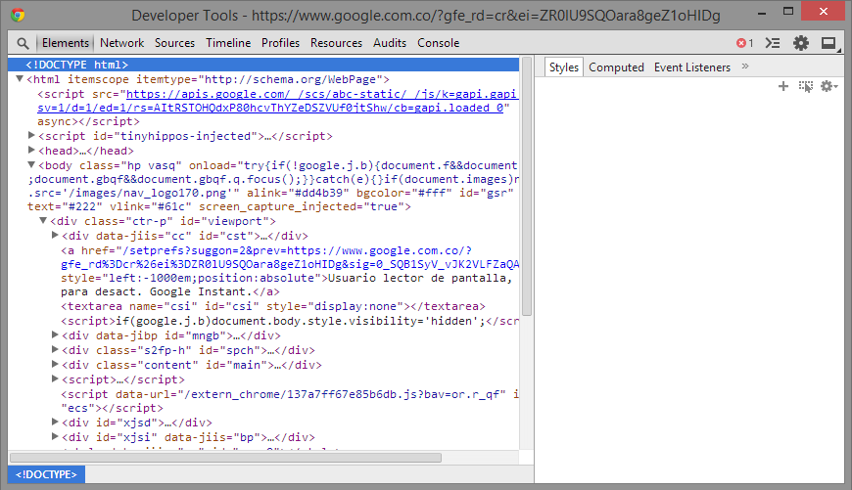This screenshot has width=852, height=490.
Task: Close the Developer Tools window
Action: coord(824,12)
